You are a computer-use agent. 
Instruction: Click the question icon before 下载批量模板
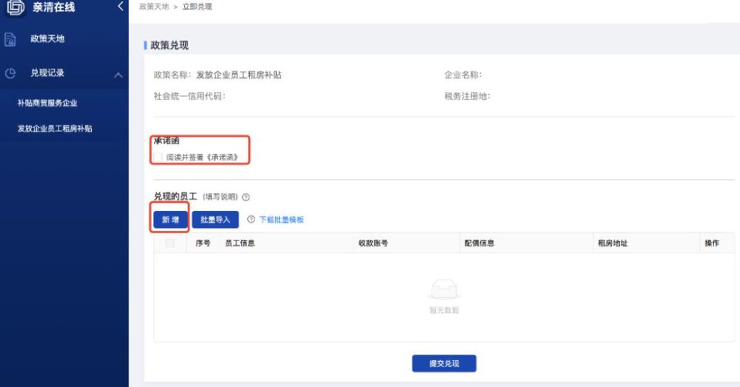click(251, 220)
